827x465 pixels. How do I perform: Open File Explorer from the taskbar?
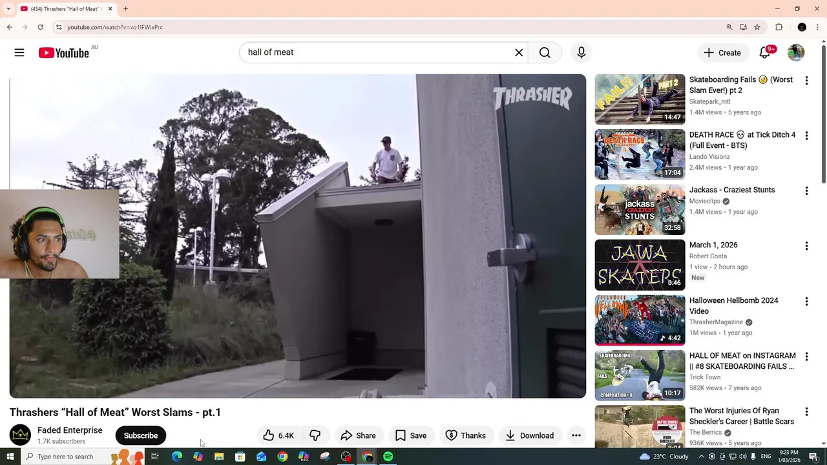click(x=219, y=457)
